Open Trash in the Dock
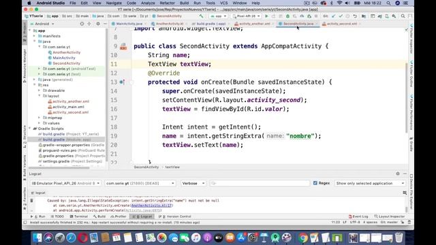 [399, 238]
